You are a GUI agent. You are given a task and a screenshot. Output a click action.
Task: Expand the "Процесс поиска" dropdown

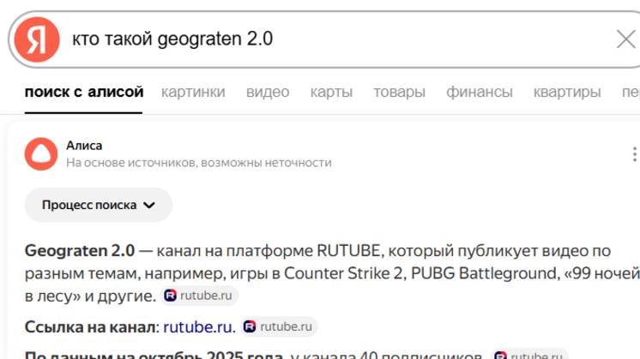pos(99,205)
